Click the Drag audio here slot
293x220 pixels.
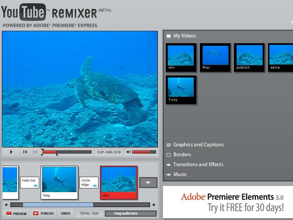[131, 213]
